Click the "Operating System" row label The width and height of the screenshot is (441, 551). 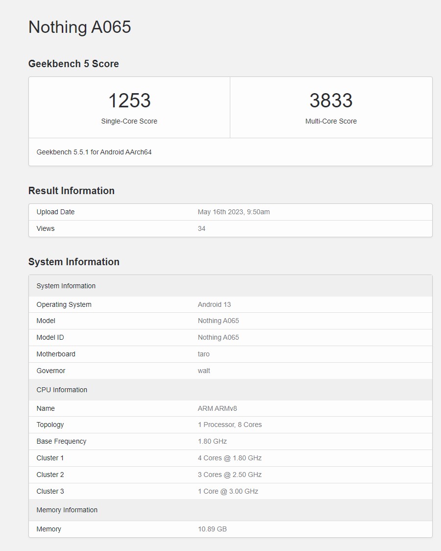(x=64, y=304)
